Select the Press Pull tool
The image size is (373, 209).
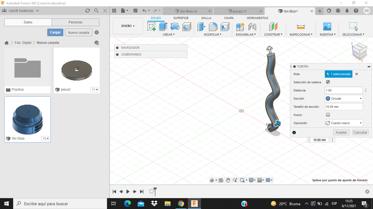[201, 27]
